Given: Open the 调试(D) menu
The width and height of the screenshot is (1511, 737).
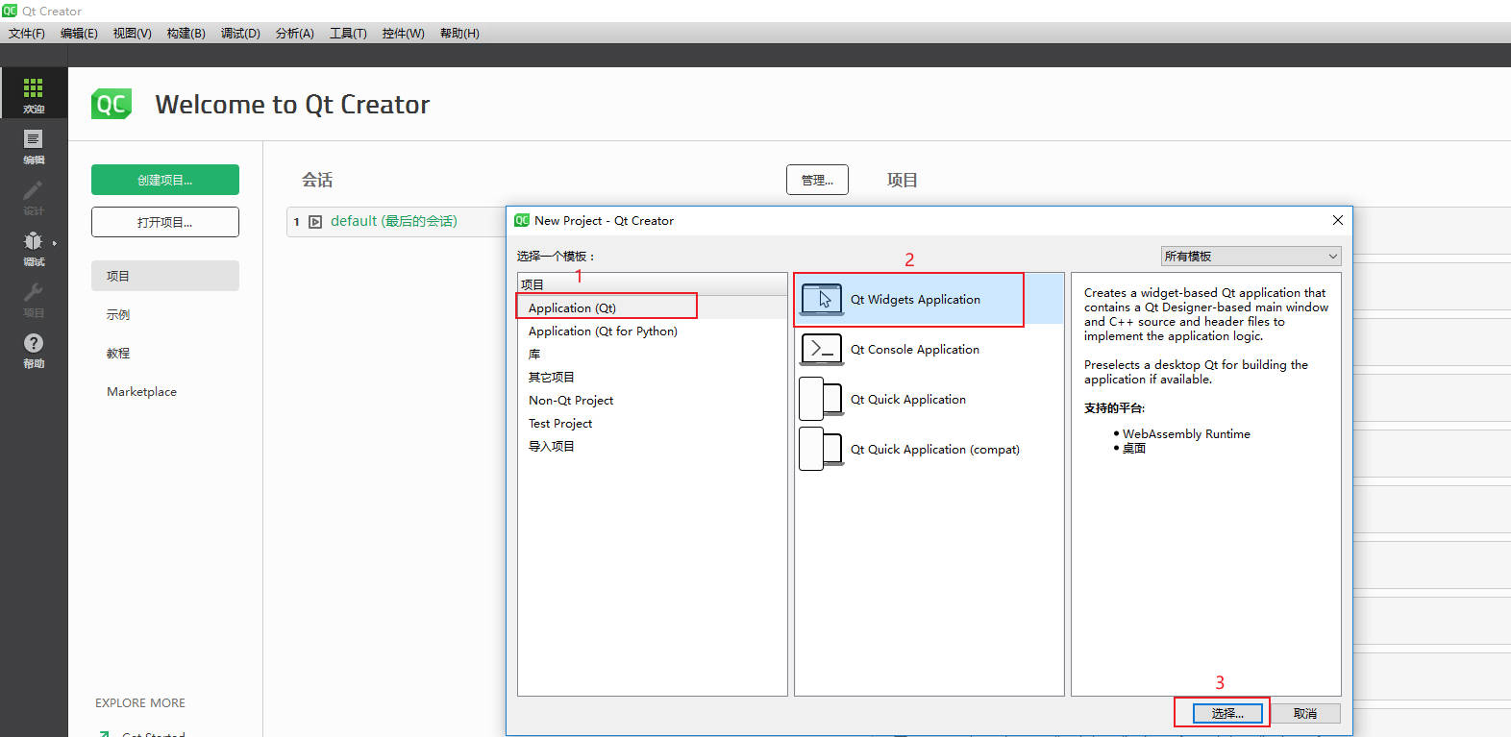Looking at the screenshot, I should 240,33.
